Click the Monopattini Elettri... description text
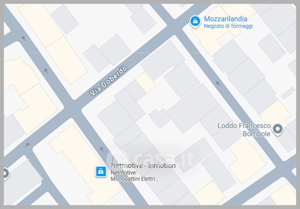The image size is (300, 209). click(135, 179)
